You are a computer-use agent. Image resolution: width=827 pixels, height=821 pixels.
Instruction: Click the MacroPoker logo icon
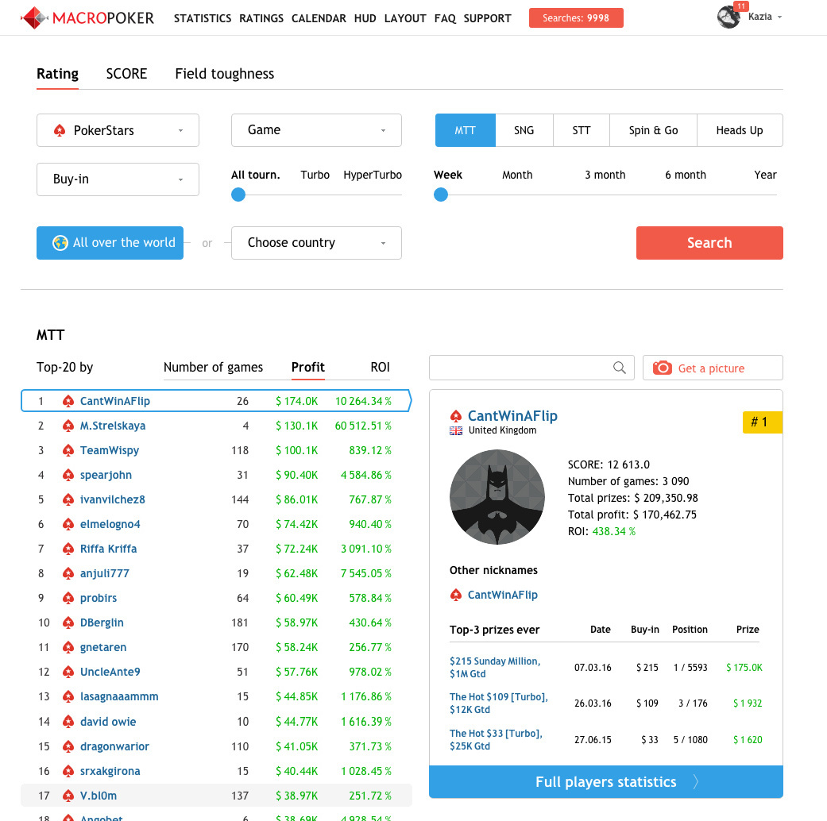tap(33, 17)
